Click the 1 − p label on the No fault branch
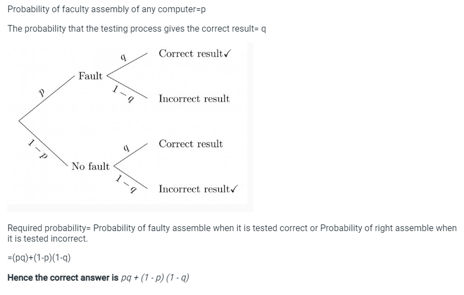Viewport: 464px width, 295px height. coord(37,151)
